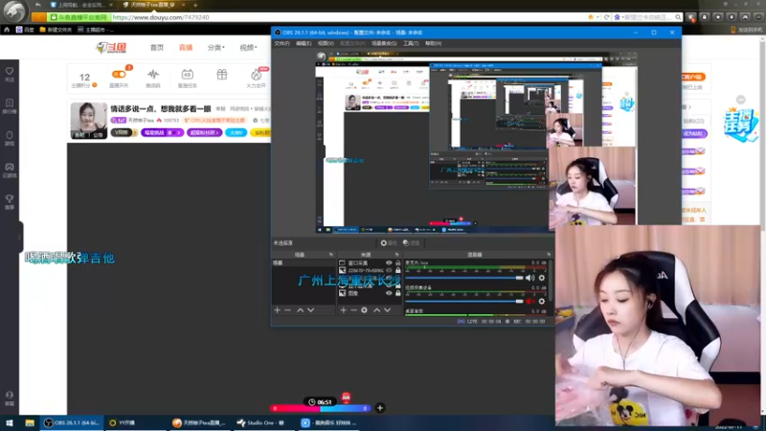Pop out the scenes dock panel
Screen dimensions: 766x431
330,255
